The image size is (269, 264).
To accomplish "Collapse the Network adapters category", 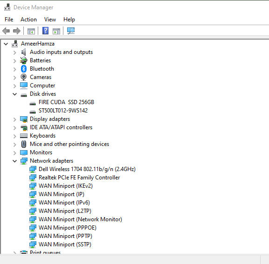I will click(x=15, y=161).
